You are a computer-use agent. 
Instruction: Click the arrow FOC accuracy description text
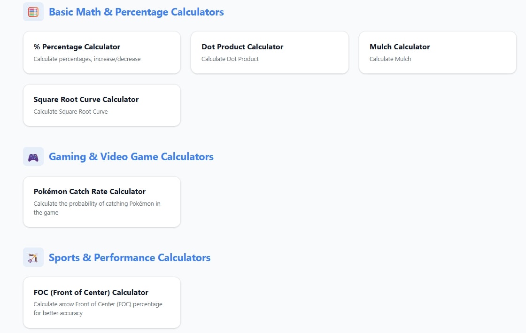(98, 308)
